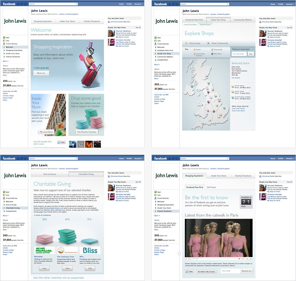Click the Community update pin icon
This screenshot has width=296, height=281.
pyautogui.click(x=232, y=98)
